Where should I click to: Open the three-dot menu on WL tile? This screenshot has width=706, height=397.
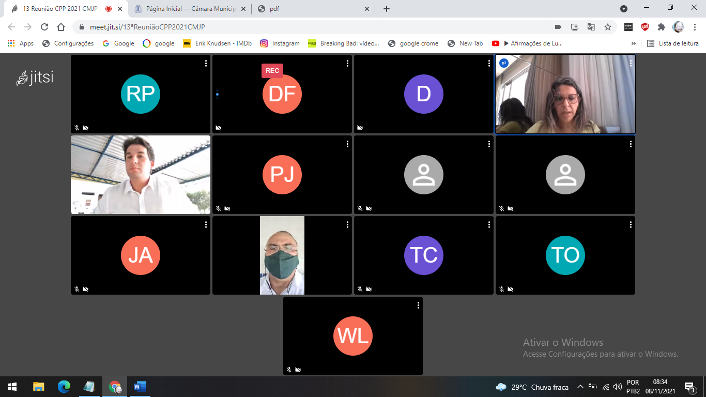click(418, 306)
